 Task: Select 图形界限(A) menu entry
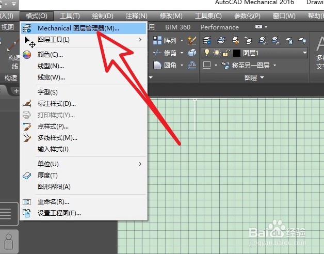84,187
